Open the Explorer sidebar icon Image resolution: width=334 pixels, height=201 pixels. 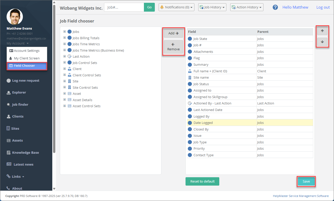[9, 92]
